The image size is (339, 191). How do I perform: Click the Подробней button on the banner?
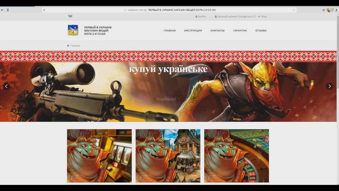pos(168,99)
